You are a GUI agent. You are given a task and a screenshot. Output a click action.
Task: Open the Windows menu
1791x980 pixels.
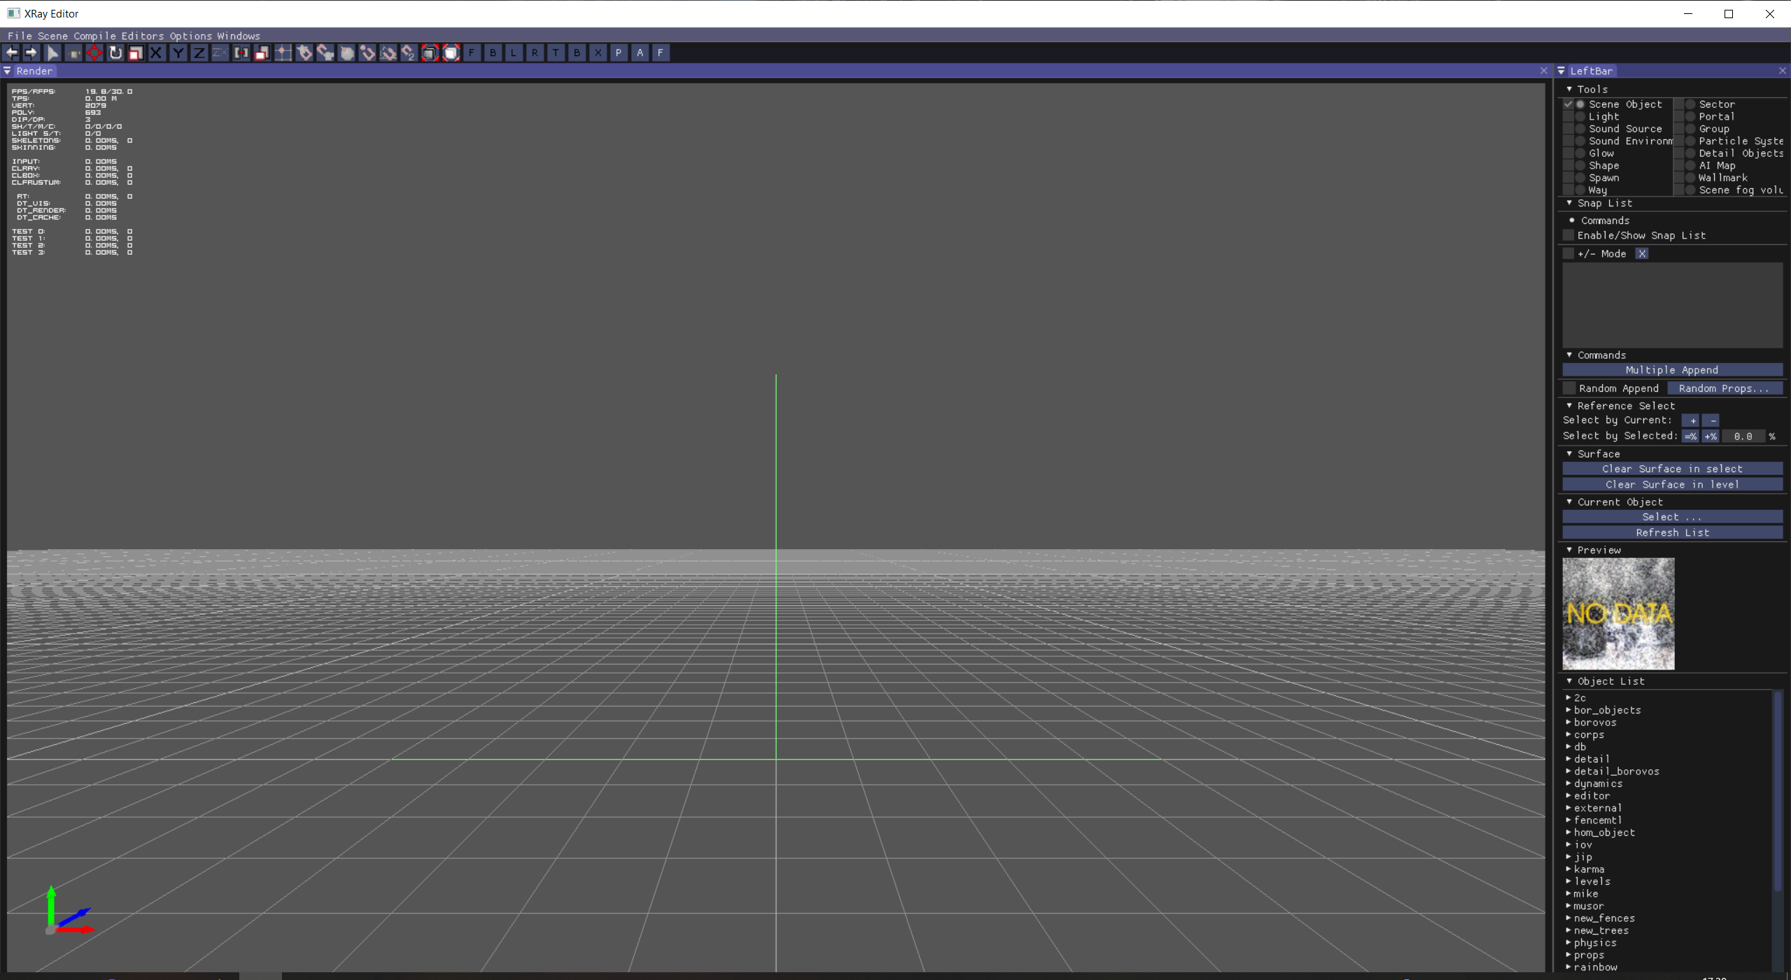click(239, 36)
